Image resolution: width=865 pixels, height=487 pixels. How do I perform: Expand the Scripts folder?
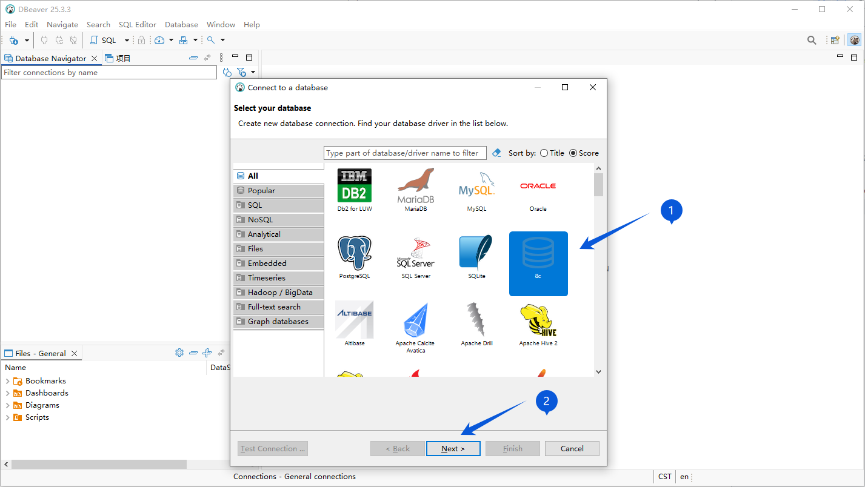coord(7,417)
